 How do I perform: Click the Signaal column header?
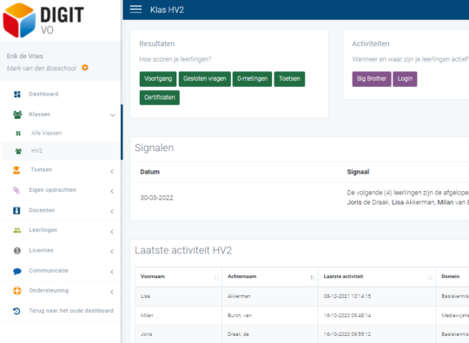coord(358,172)
